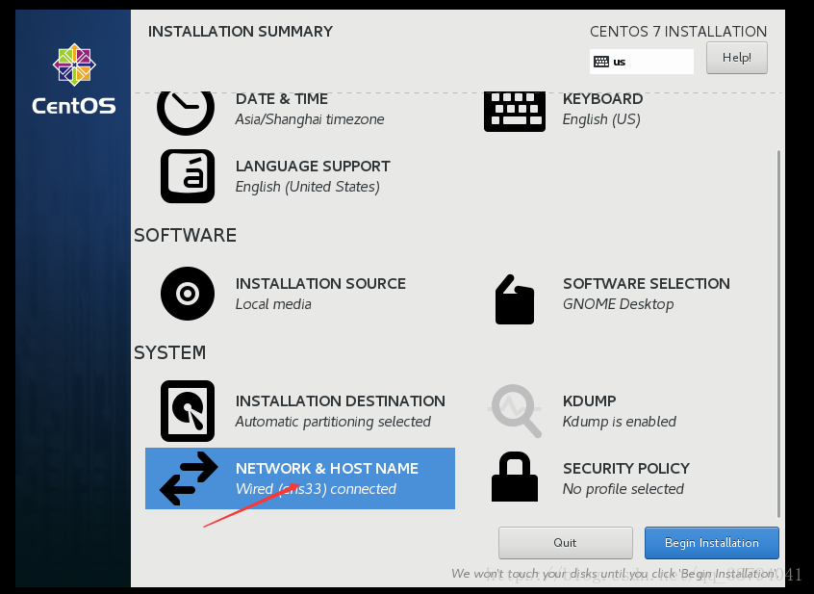The image size is (814, 594).
Task: Click the Asia/Shanghai timezone text
Action: coord(310,119)
